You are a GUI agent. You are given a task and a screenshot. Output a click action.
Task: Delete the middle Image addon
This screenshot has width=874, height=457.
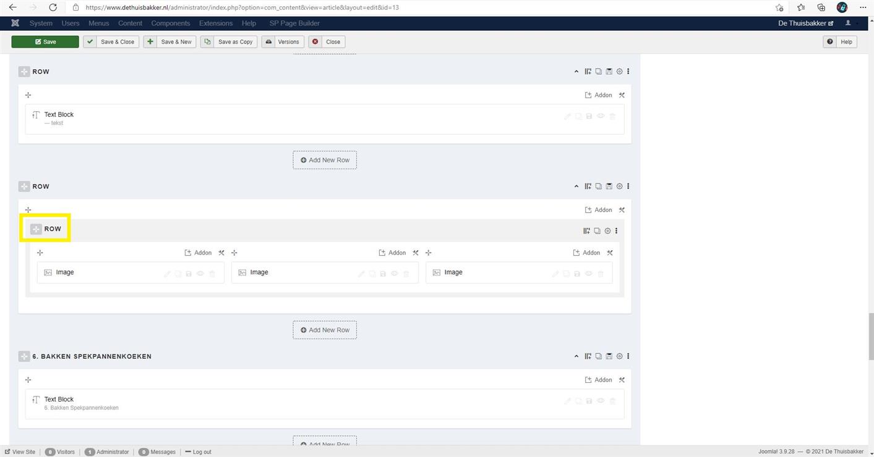coord(406,274)
